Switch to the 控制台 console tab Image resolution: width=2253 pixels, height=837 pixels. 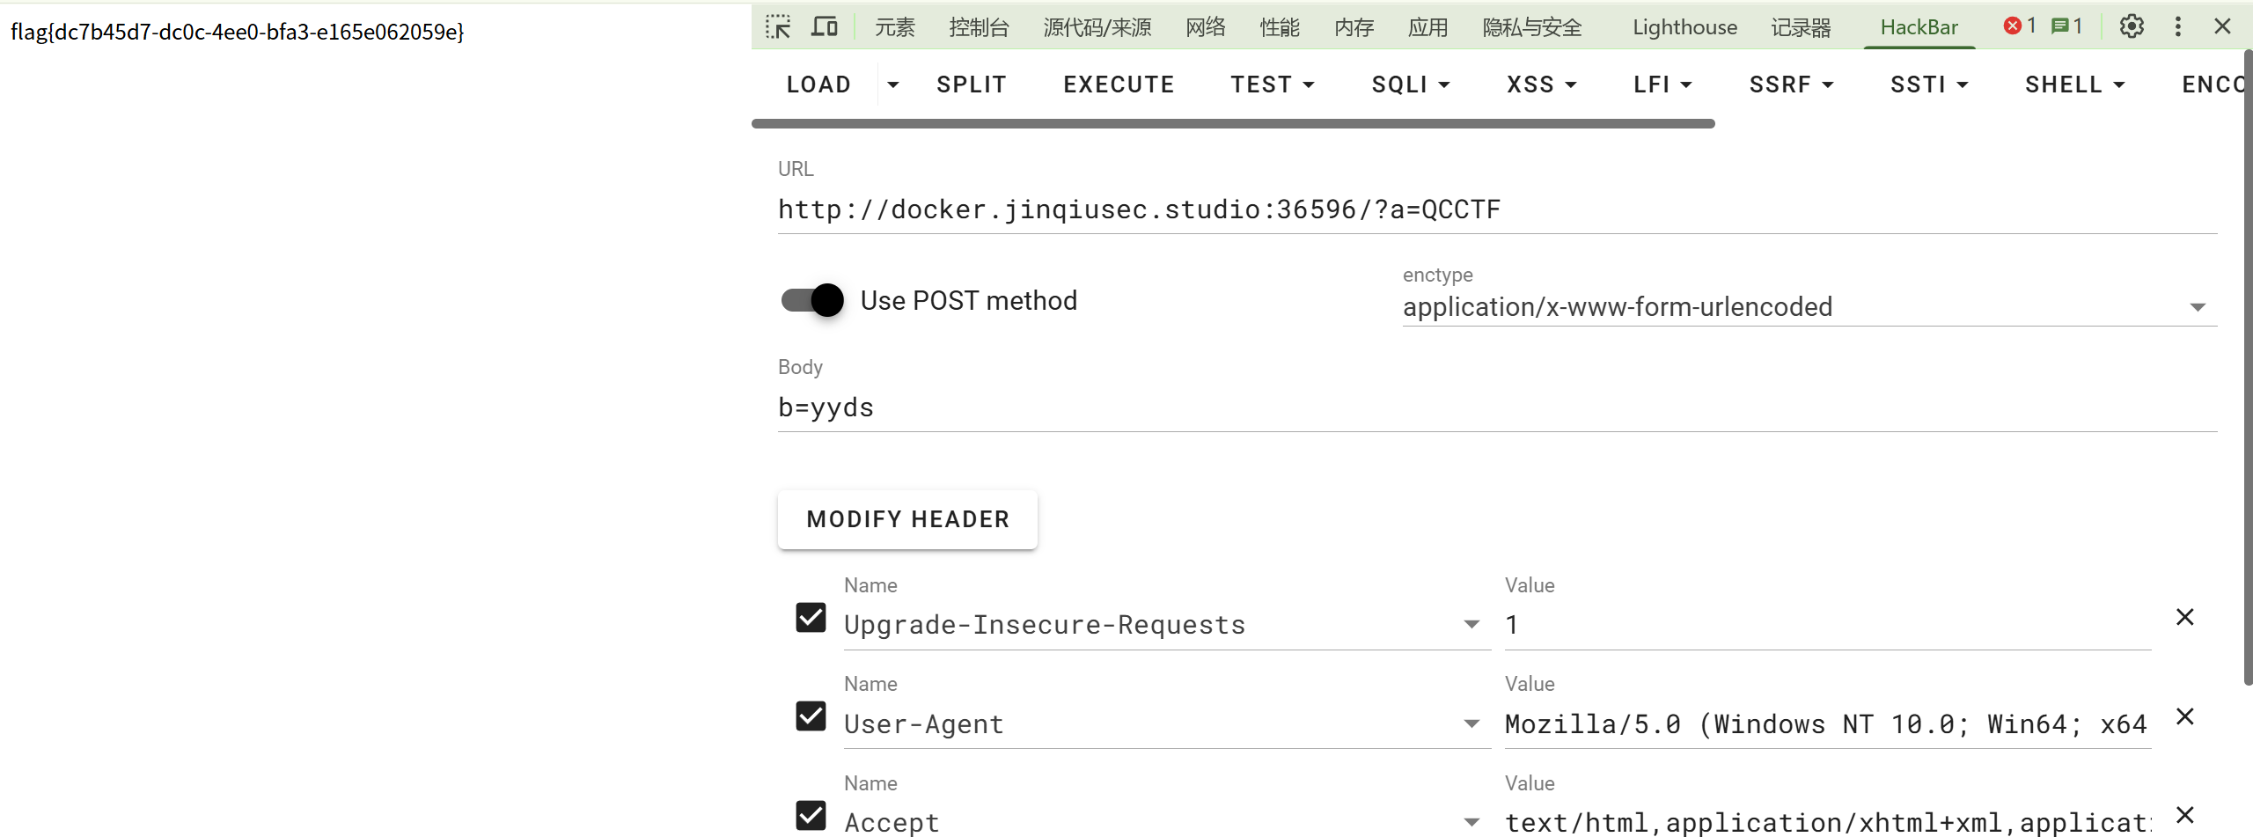pos(979,27)
